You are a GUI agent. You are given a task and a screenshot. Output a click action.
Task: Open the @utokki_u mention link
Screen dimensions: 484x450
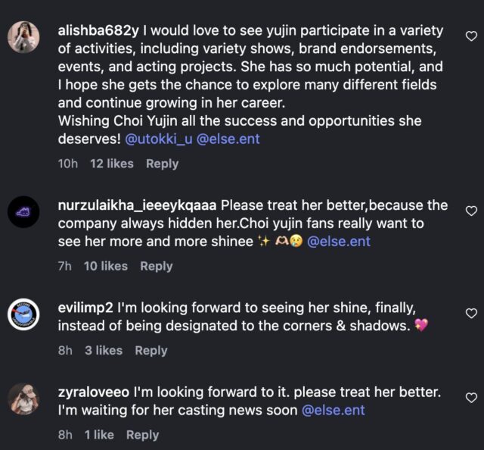pos(159,139)
